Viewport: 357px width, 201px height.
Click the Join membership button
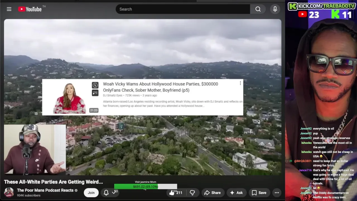tap(91, 193)
